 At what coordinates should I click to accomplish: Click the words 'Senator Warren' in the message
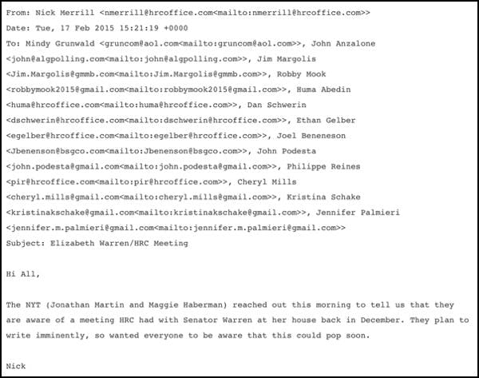tap(218, 320)
